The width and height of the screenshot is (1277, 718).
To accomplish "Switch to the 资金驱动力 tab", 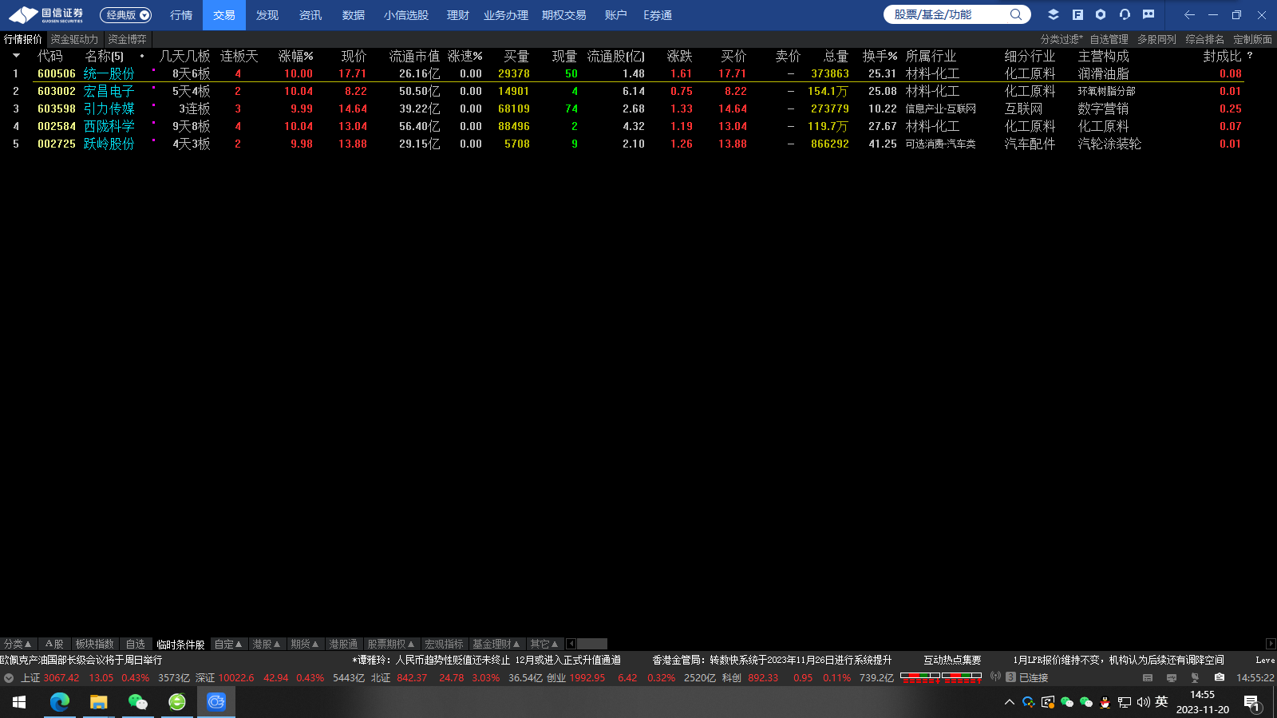I will click(x=74, y=39).
